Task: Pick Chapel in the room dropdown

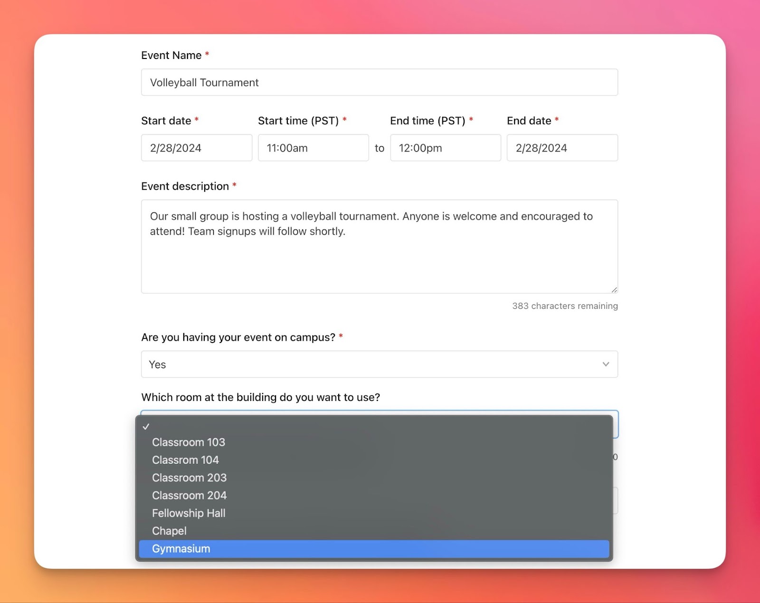Action: (x=169, y=531)
